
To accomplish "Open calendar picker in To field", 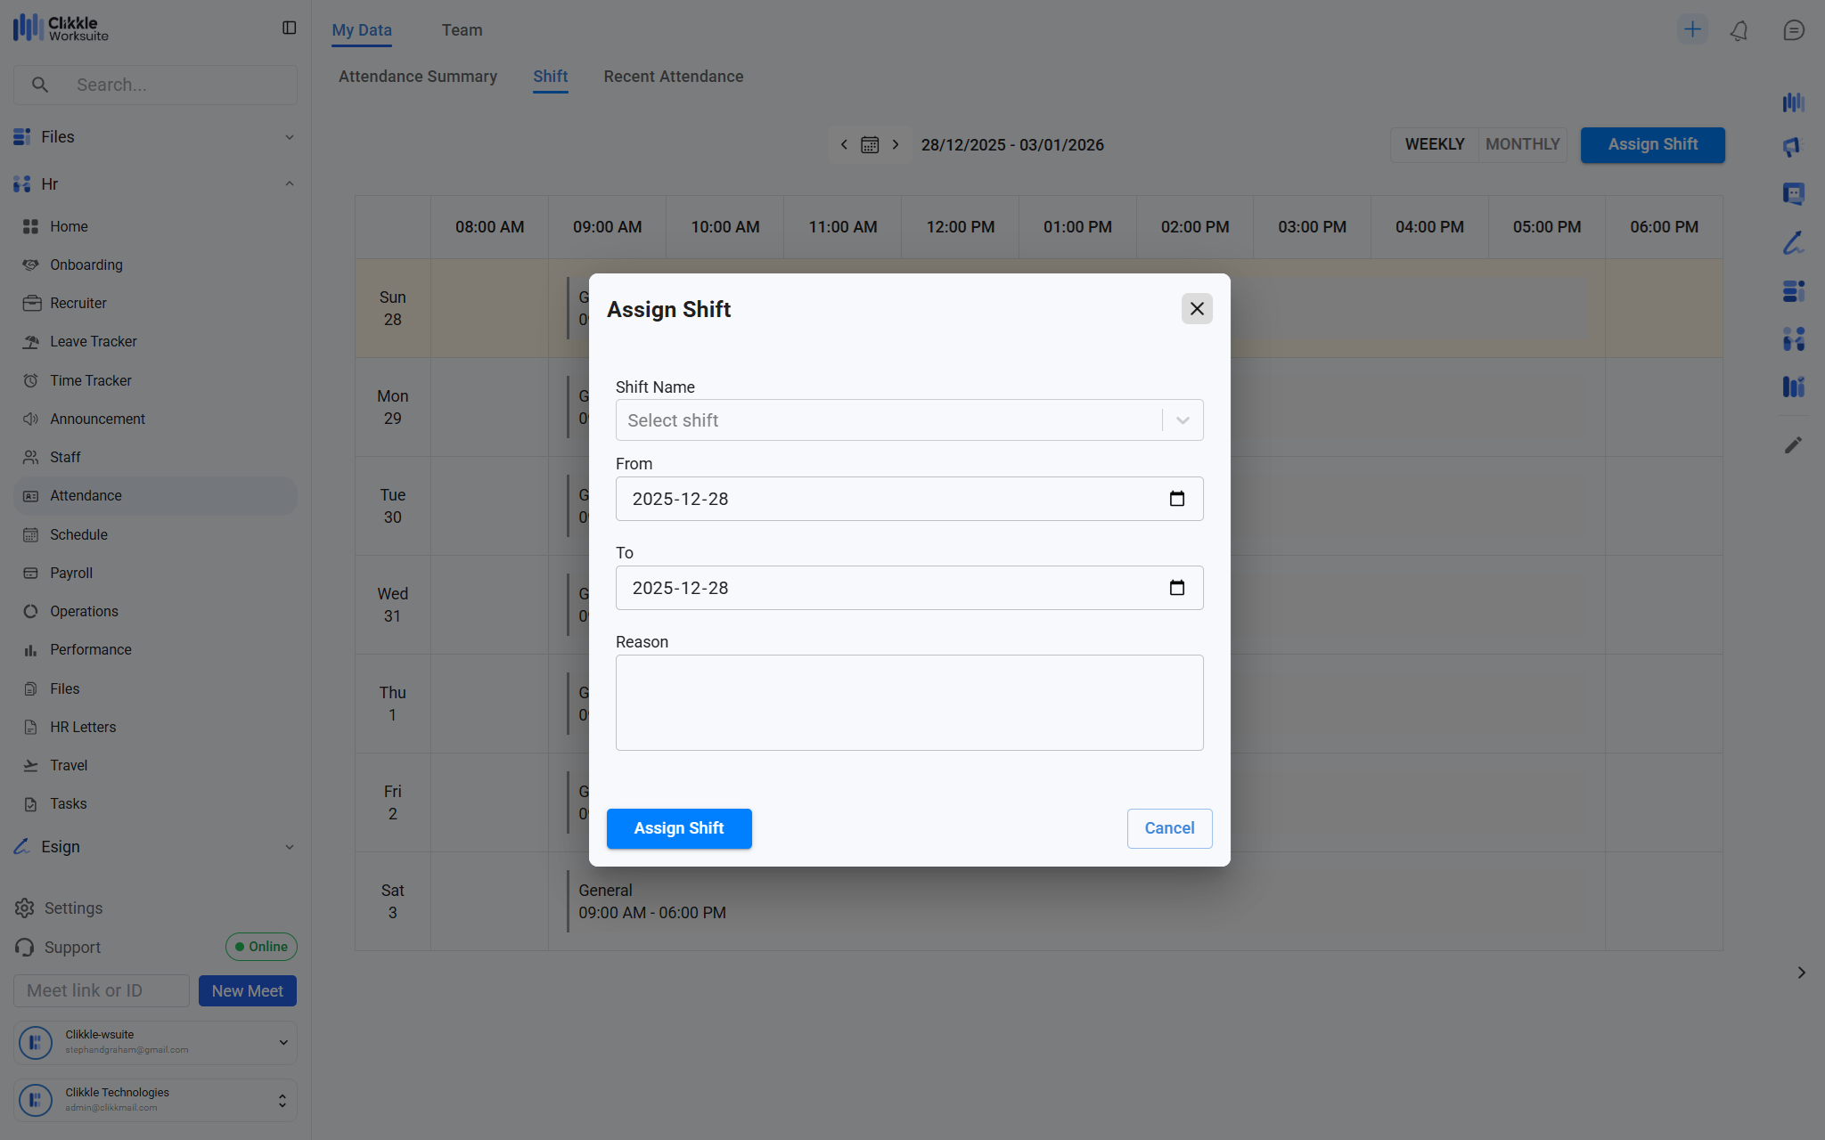I will click(x=1176, y=588).
